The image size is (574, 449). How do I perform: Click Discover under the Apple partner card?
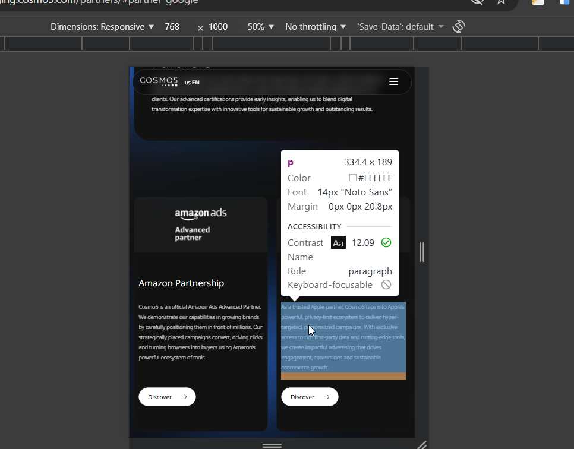(x=310, y=397)
